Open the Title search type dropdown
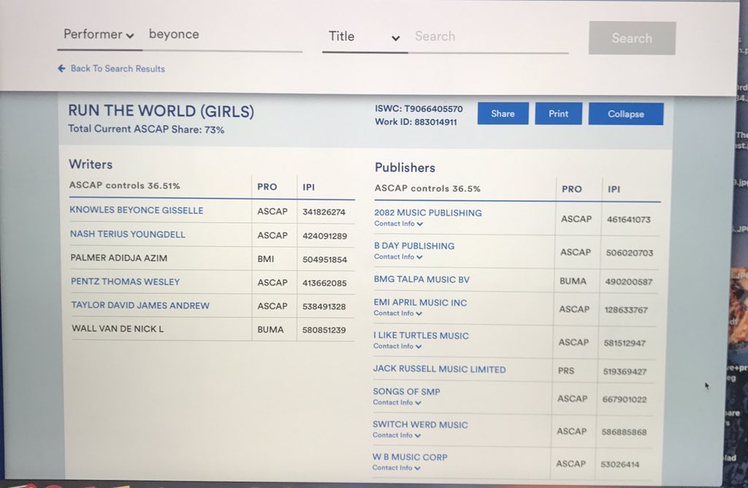The image size is (748, 488). pos(365,37)
